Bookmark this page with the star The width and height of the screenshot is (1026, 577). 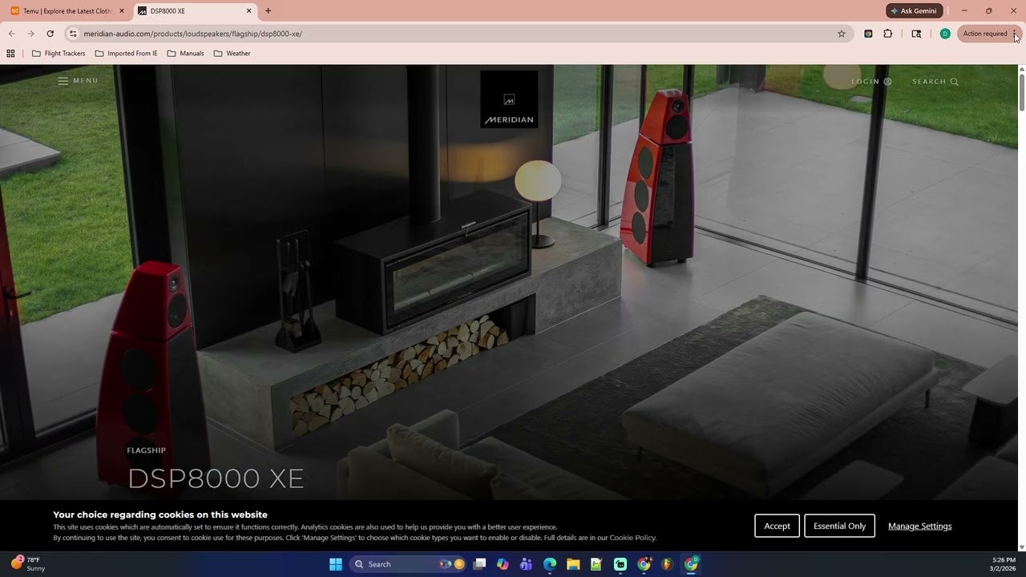(x=842, y=34)
